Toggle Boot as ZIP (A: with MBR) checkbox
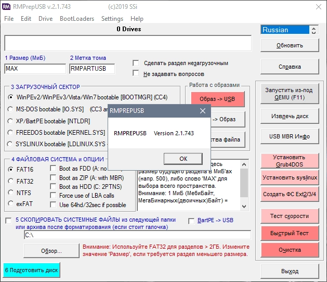327x282 pixels. (53, 177)
